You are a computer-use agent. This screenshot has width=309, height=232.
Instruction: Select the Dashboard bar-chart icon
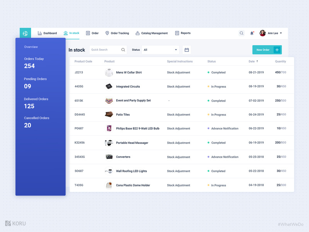pos(40,33)
